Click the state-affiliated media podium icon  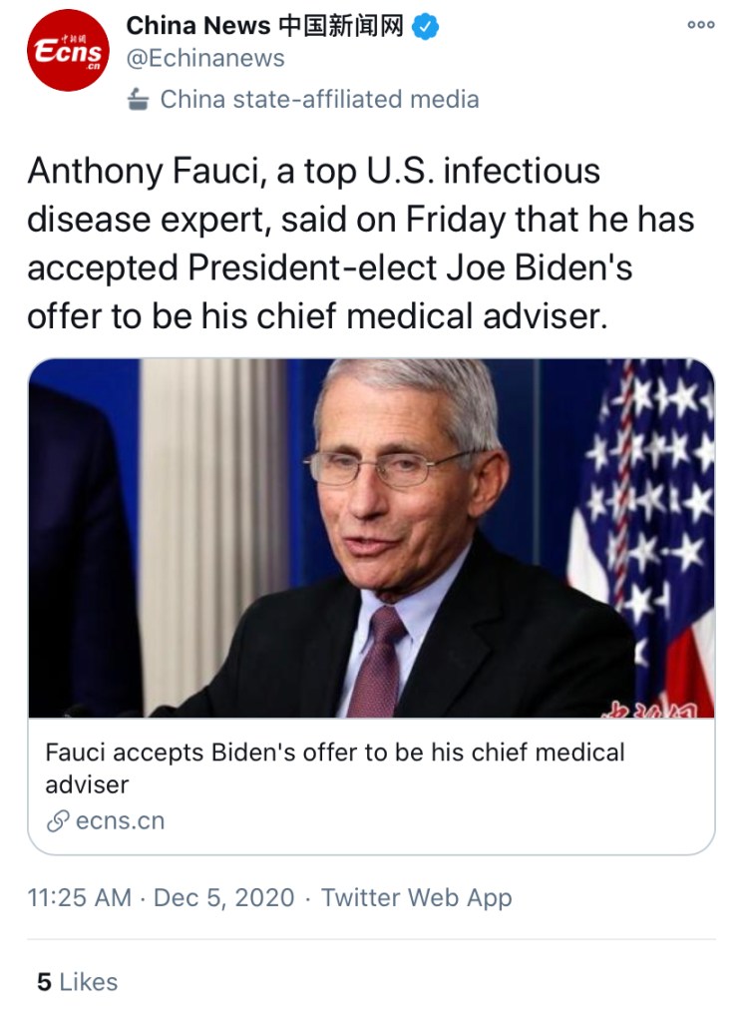[x=140, y=100]
